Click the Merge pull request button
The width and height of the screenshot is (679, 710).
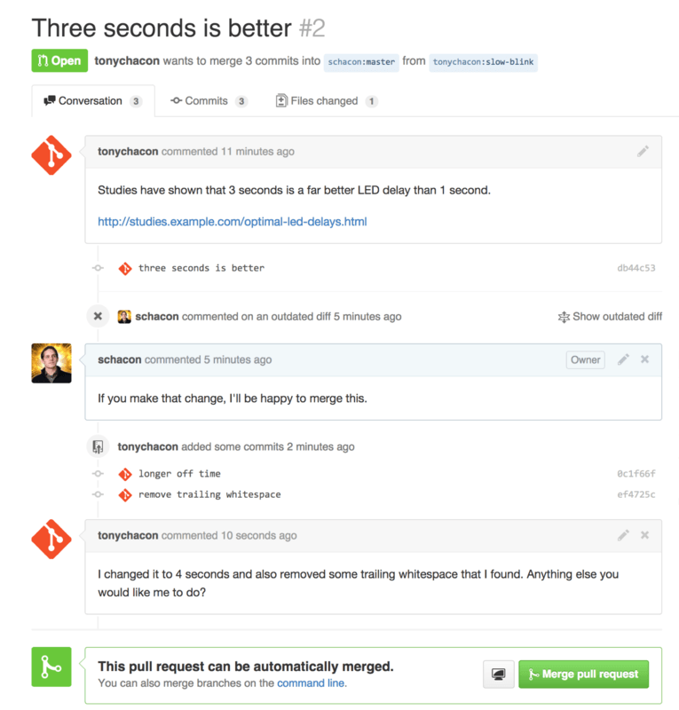click(583, 674)
